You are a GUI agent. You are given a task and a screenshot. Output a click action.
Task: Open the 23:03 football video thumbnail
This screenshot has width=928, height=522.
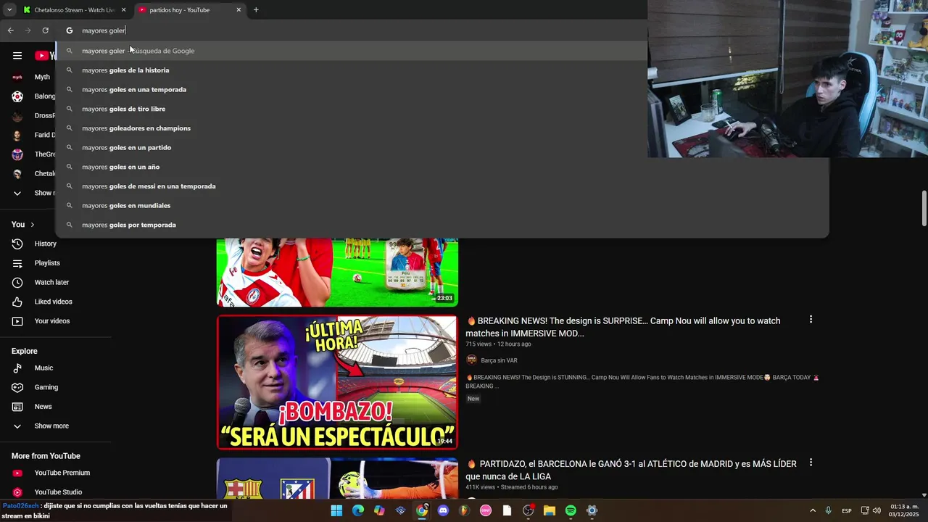[x=337, y=273]
